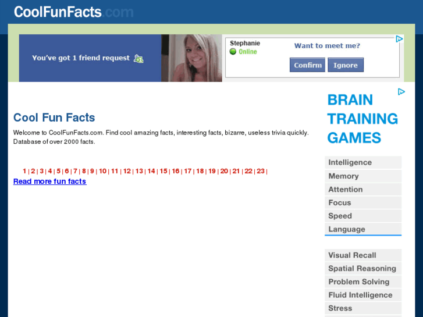This screenshot has width=423, height=317.
Task: Select Intelligence in the brain games list
Action: pyautogui.click(x=363, y=162)
